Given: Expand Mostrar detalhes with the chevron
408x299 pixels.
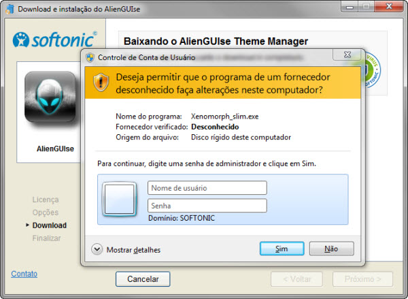Looking at the screenshot, I should [97, 249].
